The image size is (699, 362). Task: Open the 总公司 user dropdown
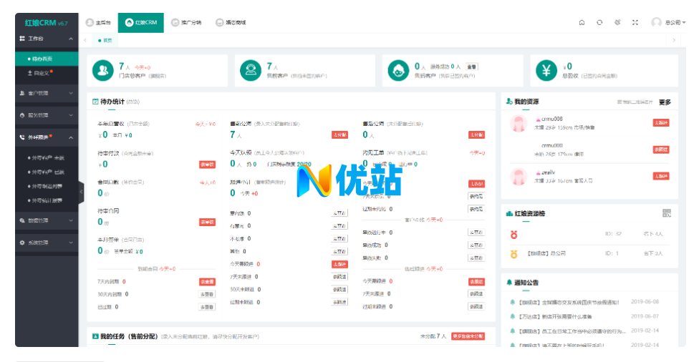669,23
